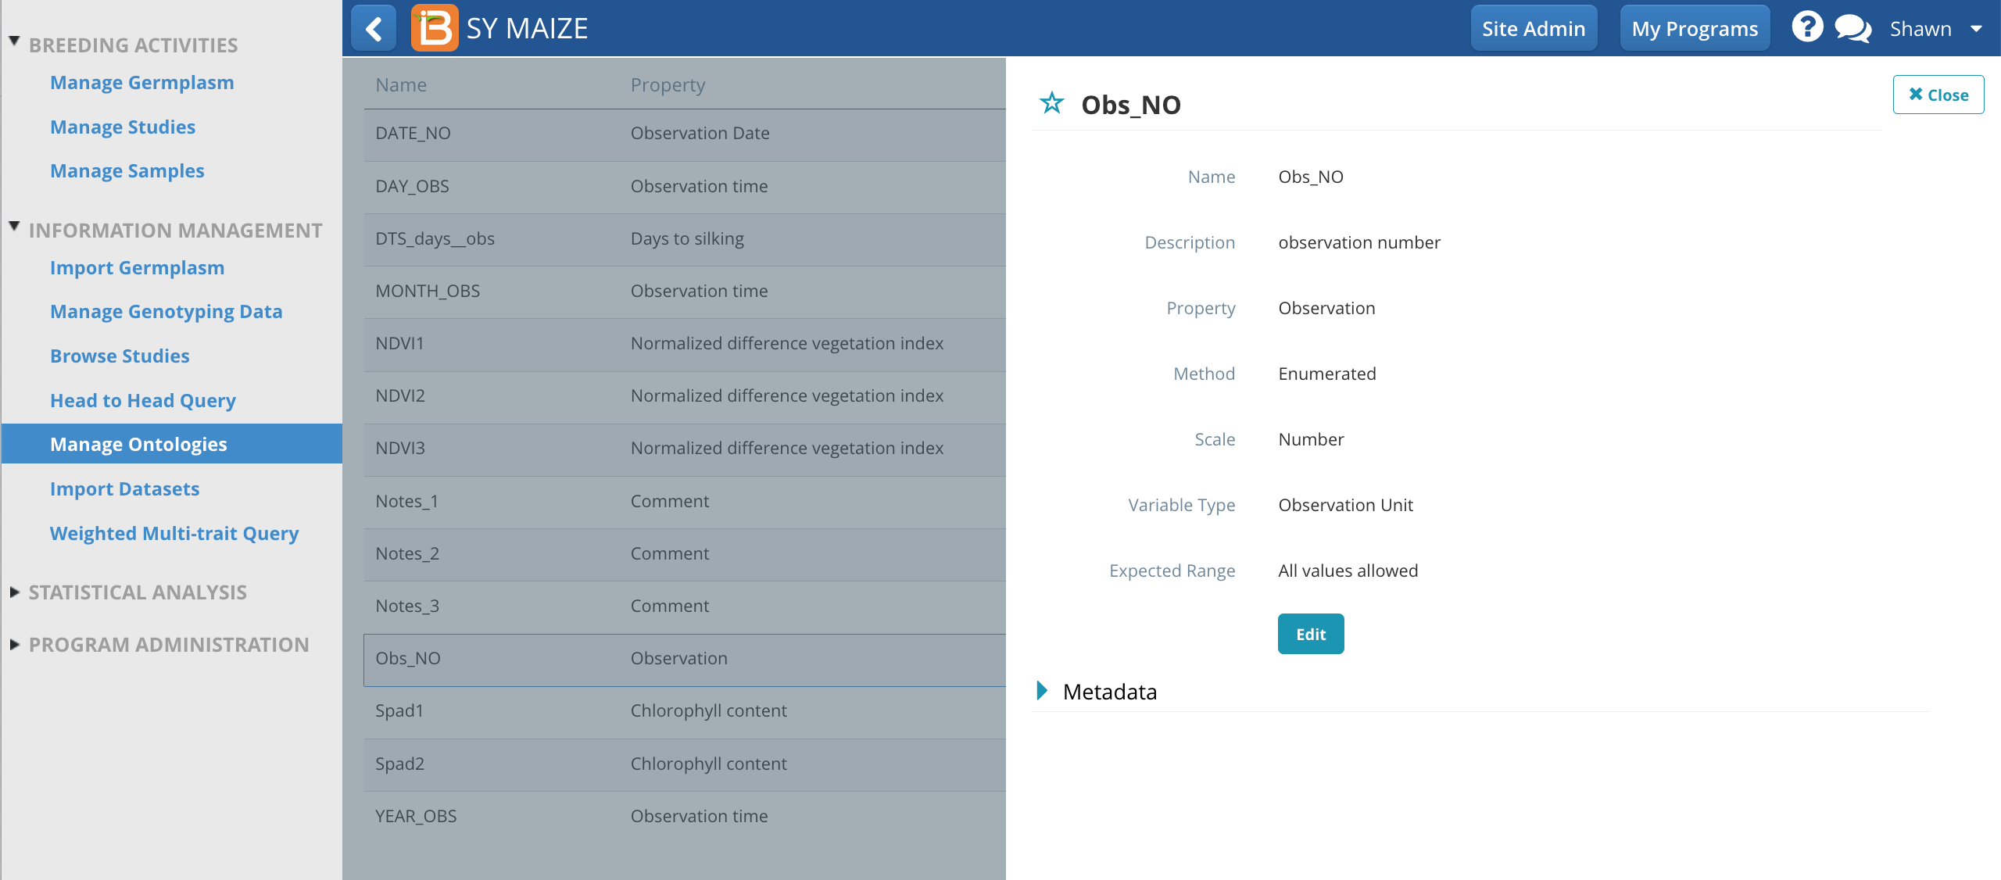Click the Property column header
The height and width of the screenshot is (880, 2001).
(x=668, y=85)
